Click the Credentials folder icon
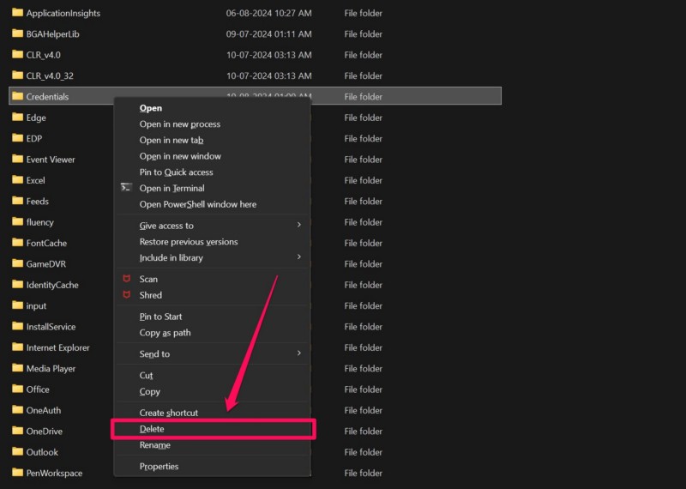Screen dimensions: 686x489 pyautogui.click(x=17, y=96)
